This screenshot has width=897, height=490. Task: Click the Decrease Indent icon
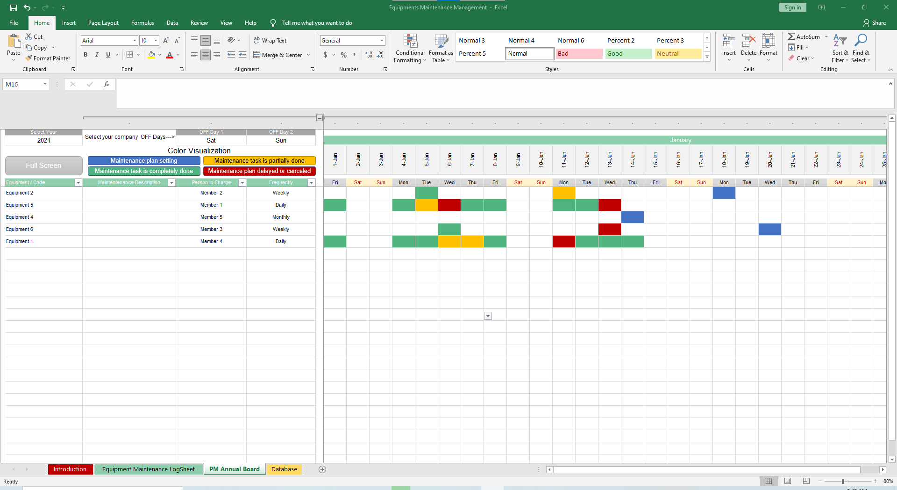click(231, 55)
